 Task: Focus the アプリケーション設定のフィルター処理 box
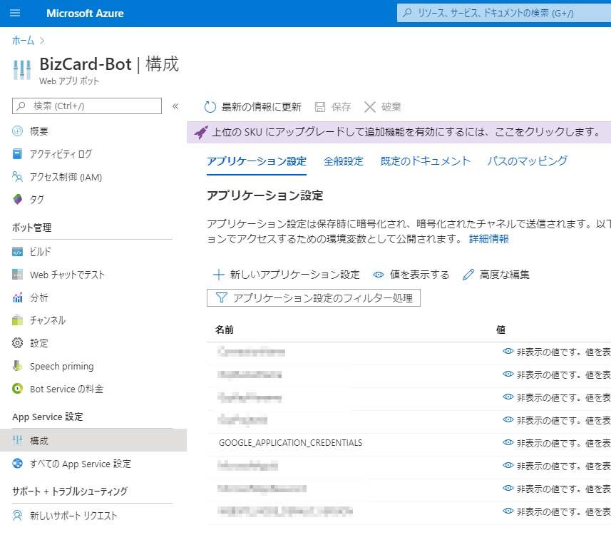[313, 298]
